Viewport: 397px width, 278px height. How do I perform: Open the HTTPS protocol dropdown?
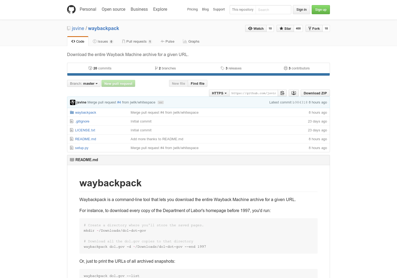[x=219, y=93]
